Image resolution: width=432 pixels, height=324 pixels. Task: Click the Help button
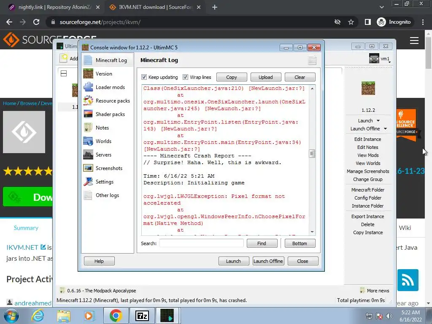pyautogui.click(x=99, y=261)
